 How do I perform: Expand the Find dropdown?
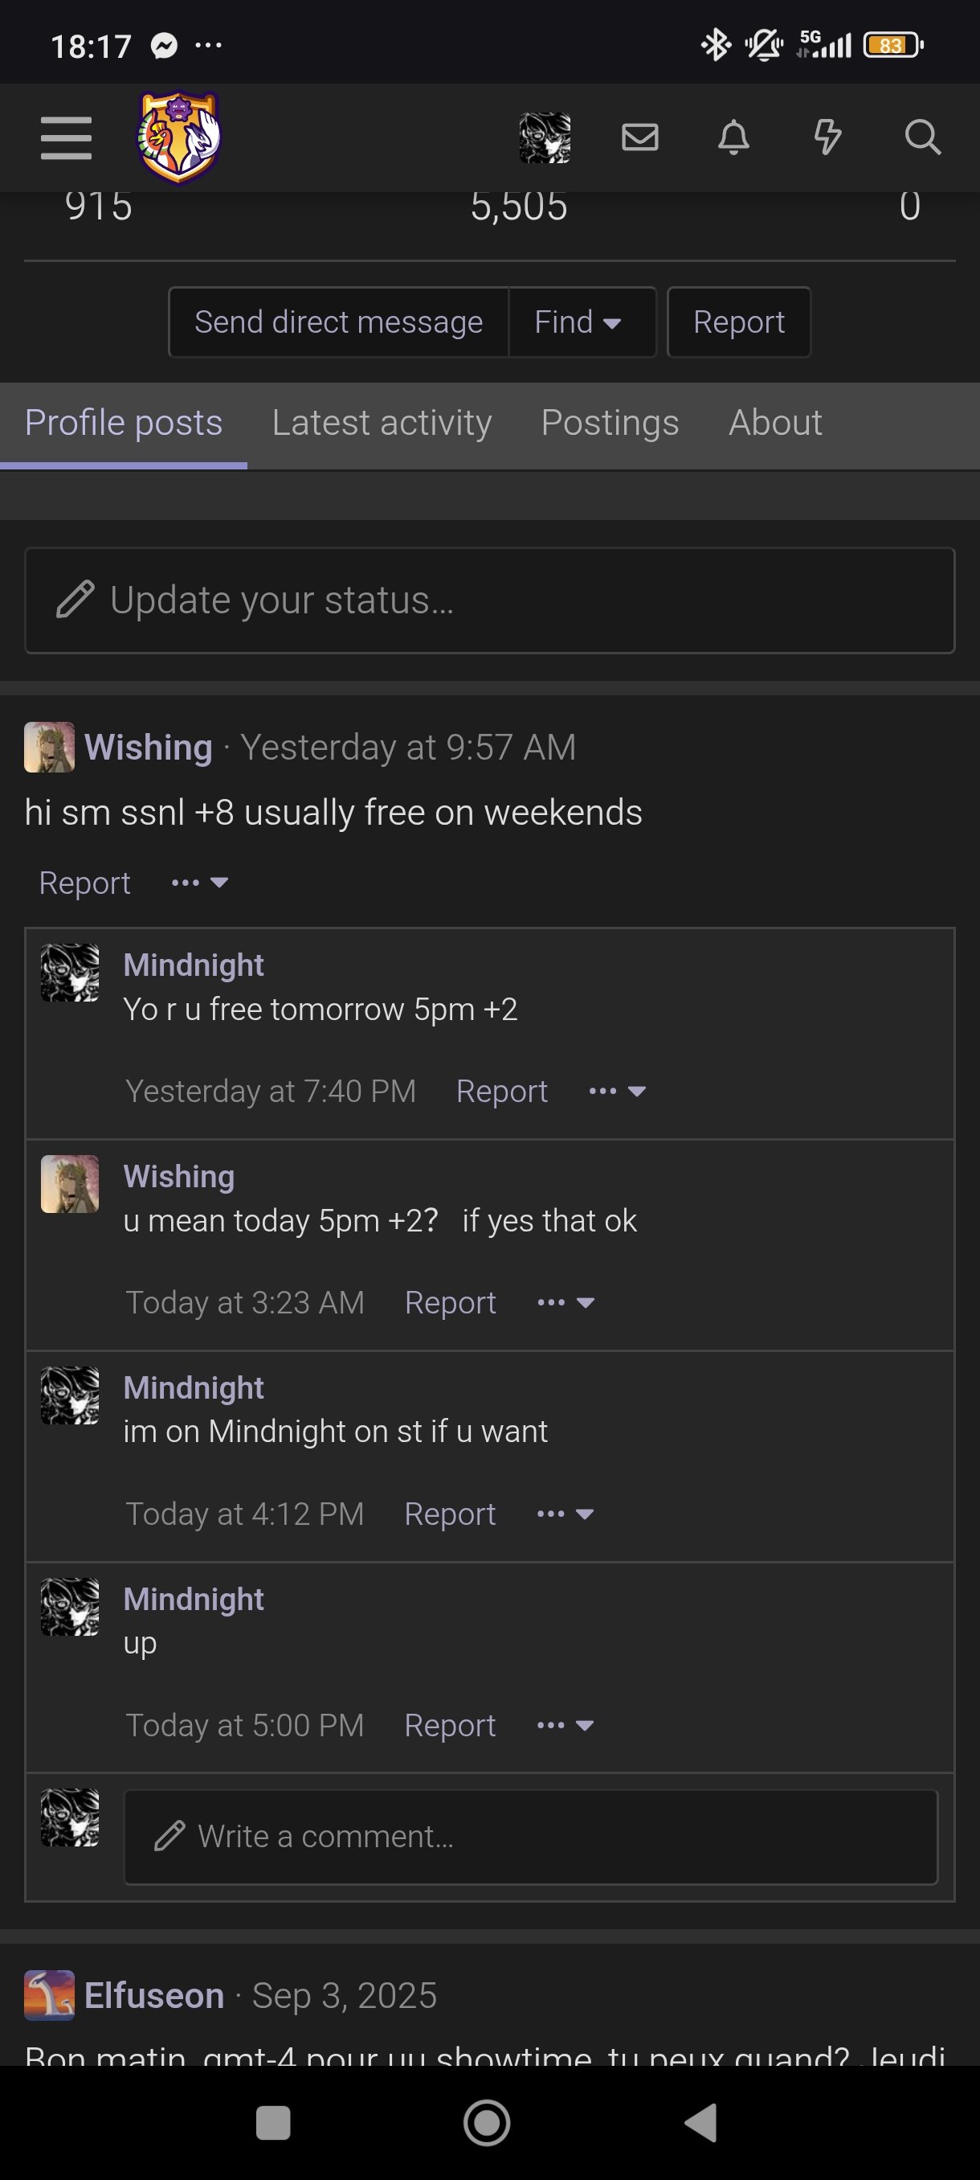click(582, 322)
